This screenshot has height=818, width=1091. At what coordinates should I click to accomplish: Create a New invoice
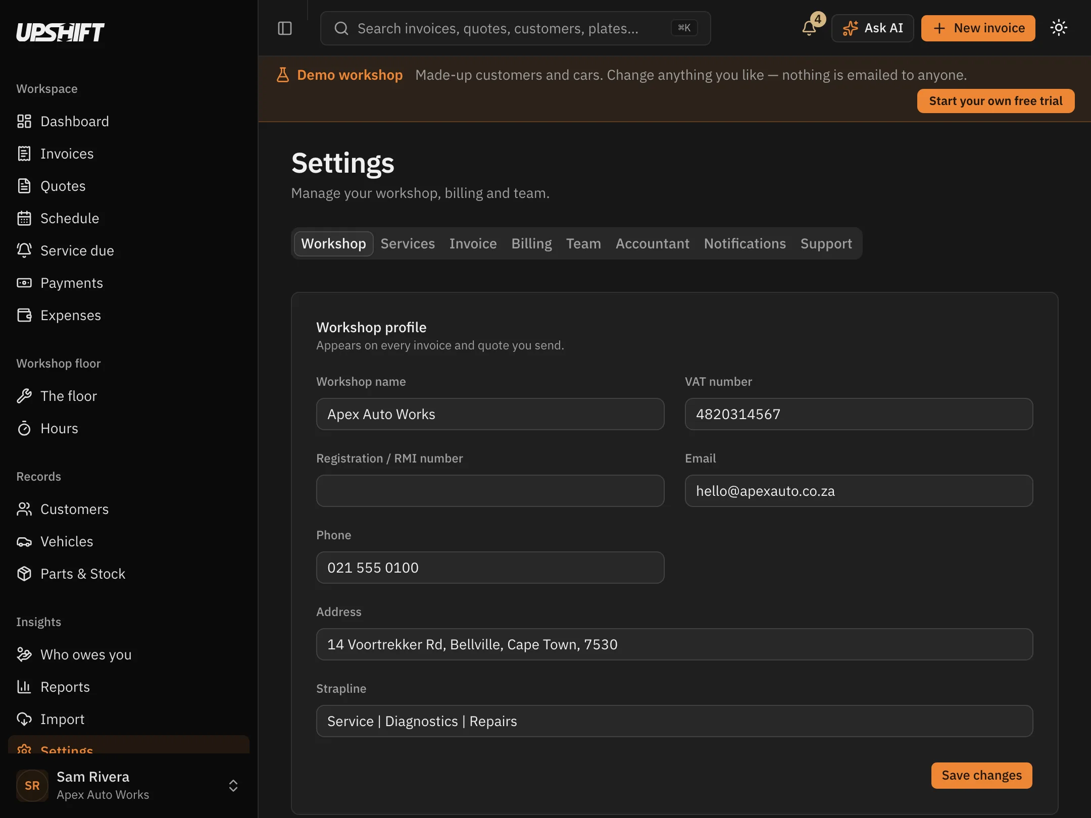pos(978,28)
